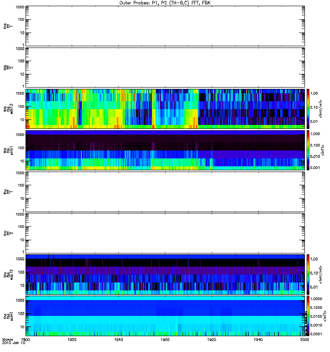Click '1.00' on the thc edc12 color scale
Viewport: 330px width, 352px height.
point(314,259)
